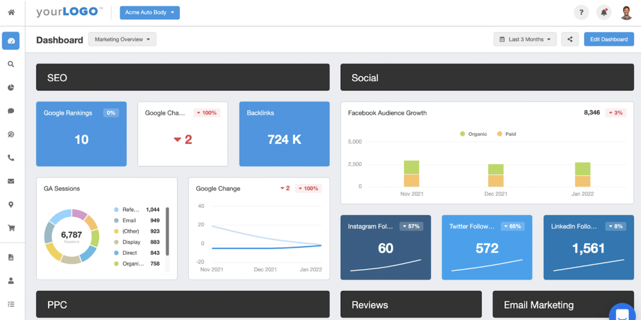Open the email envelope sidebar icon
Viewport: 641px width, 320px height.
click(11, 181)
